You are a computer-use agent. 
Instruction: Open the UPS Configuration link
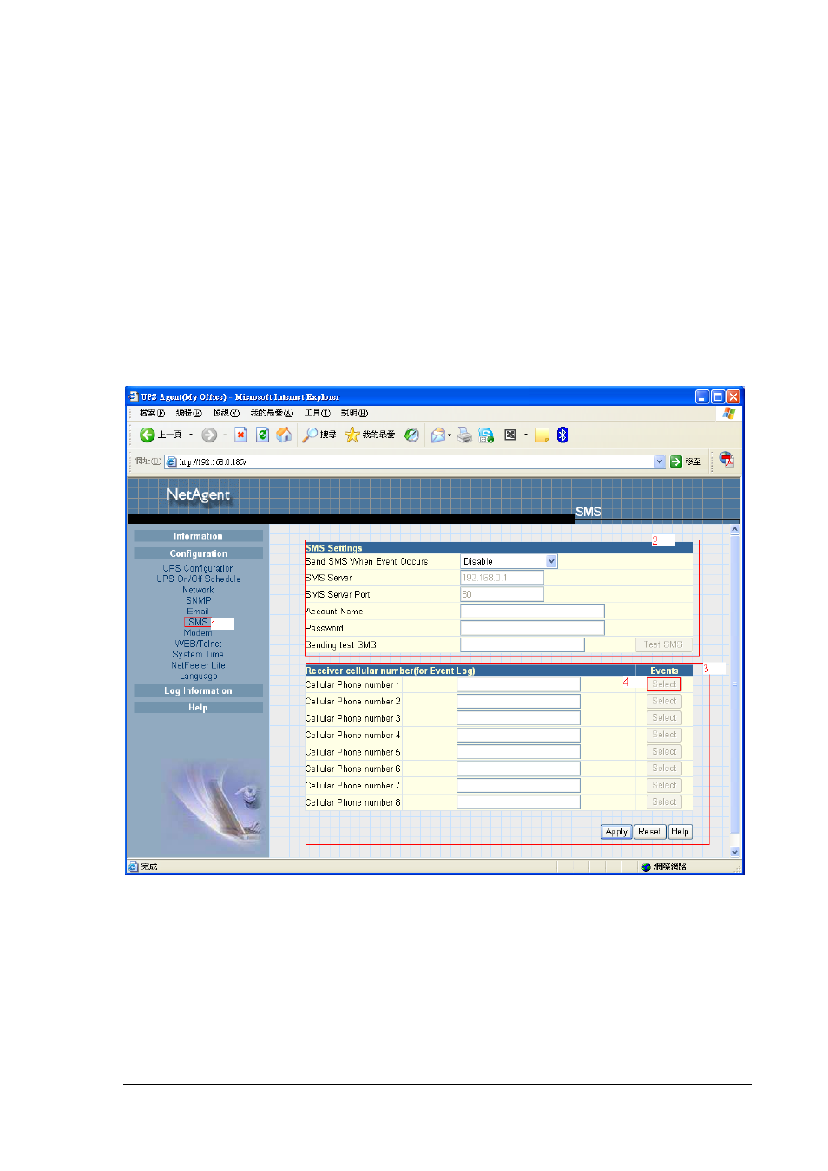pos(198,569)
